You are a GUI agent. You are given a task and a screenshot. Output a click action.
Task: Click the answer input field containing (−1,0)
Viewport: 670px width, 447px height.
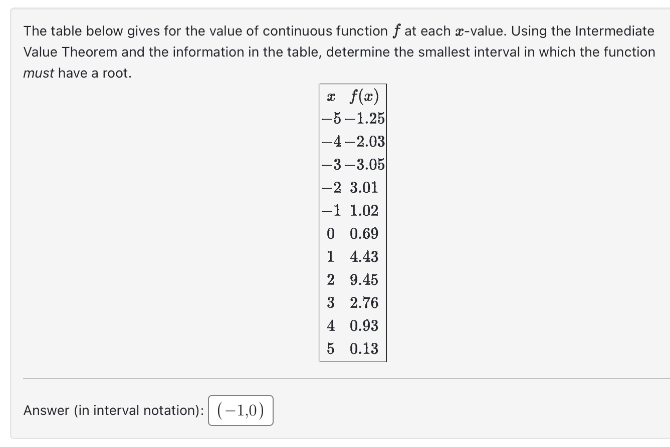pos(240,410)
